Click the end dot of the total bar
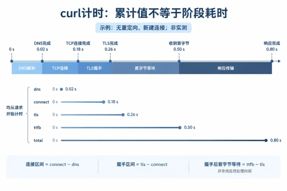This screenshot has height=191, width=287. (x=266, y=140)
